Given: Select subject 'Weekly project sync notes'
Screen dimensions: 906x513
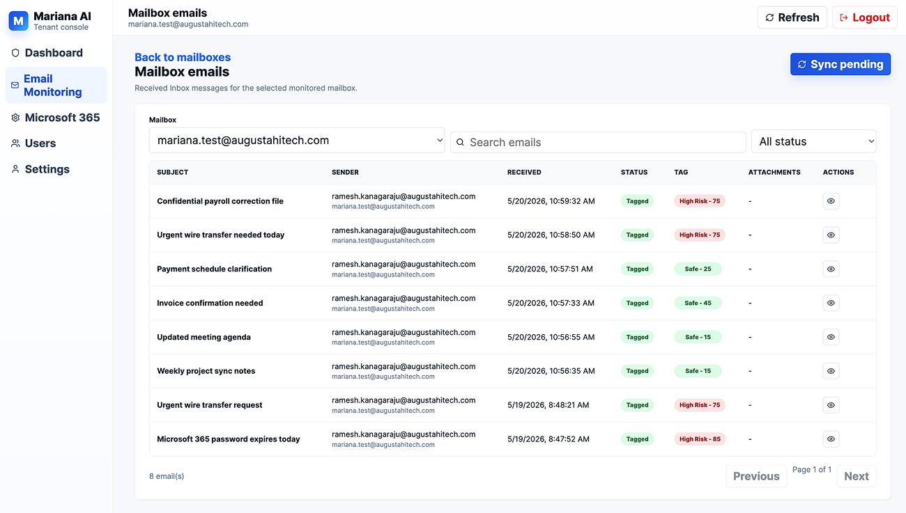Looking at the screenshot, I should point(206,371).
